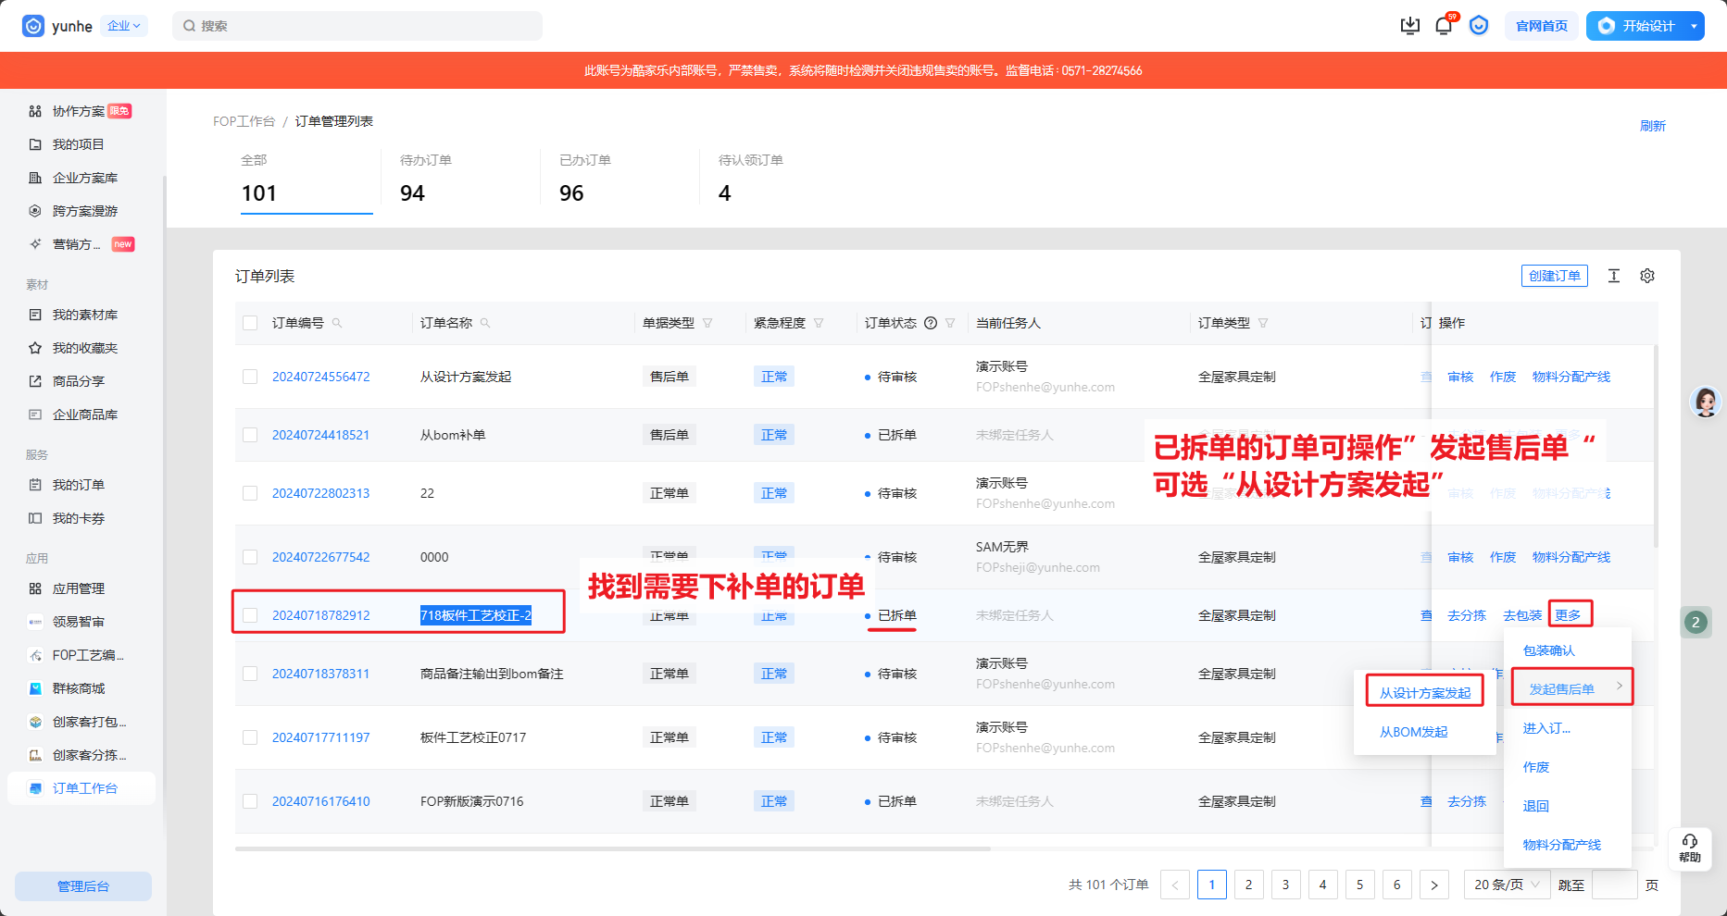Toggle the select-all orders checkbox
Screen dimensions: 1727x916
pos(250,323)
